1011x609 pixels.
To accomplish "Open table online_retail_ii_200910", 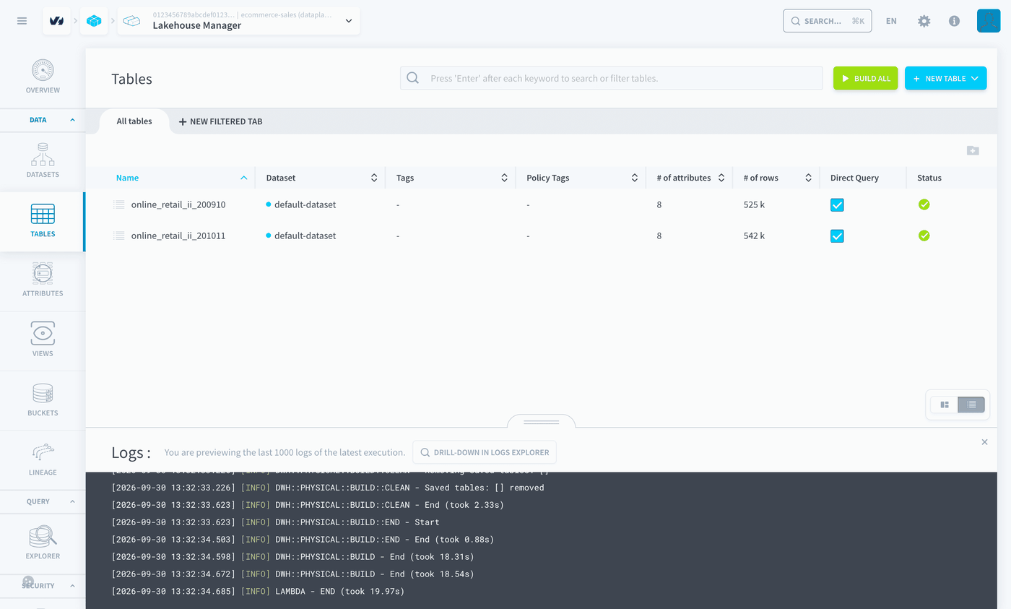I will (178, 204).
